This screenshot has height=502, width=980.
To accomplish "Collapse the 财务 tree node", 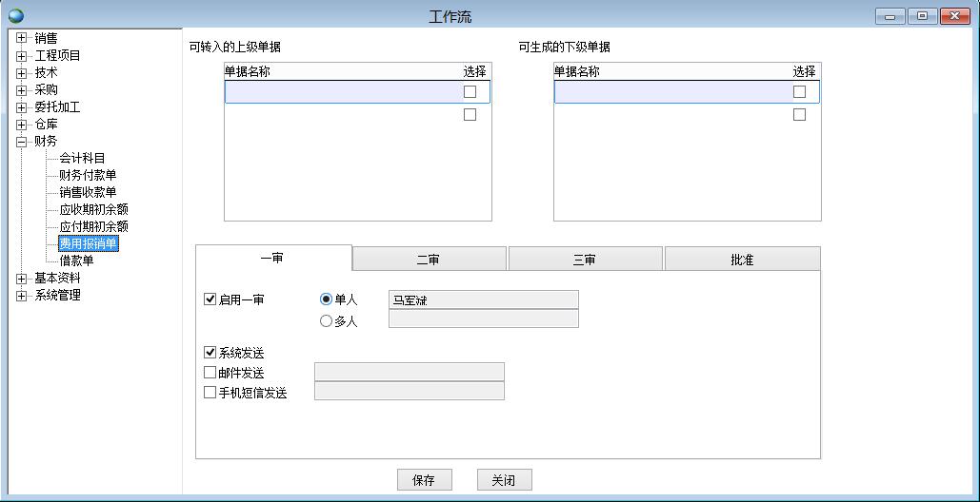I will (x=22, y=142).
